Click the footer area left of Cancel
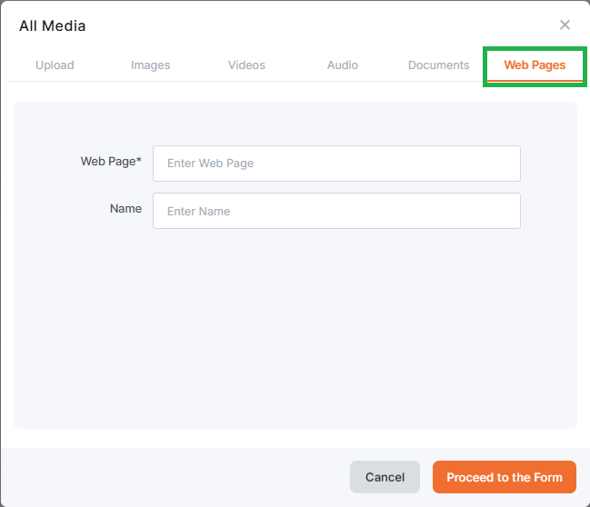The height and width of the screenshot is (507, 590). 173,477
